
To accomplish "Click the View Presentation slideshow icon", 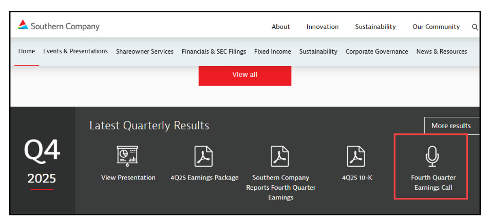I will [128, 156].
